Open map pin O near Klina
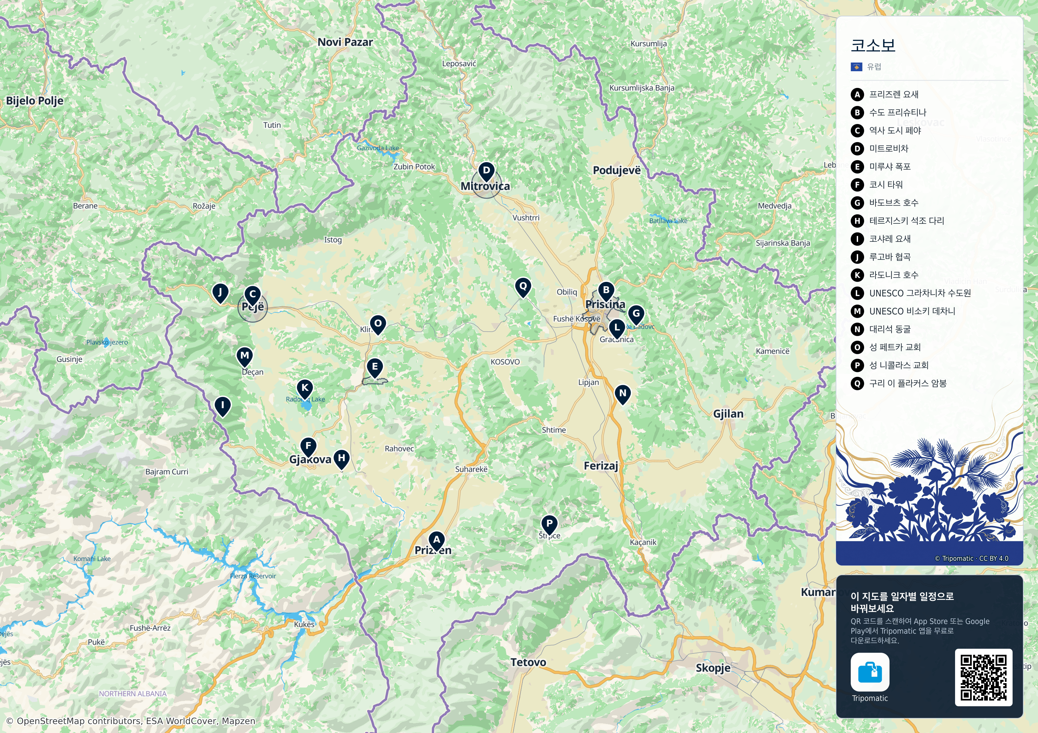Image resolution: width=1038 pixels, height=733 pixels. [x=378, y=325]
